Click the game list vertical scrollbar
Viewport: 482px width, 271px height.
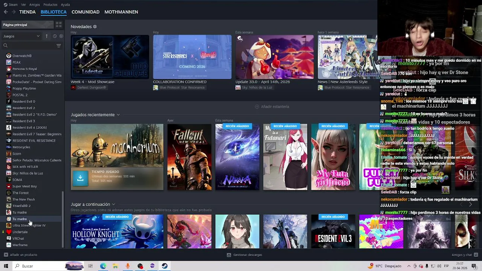point(63,219)
